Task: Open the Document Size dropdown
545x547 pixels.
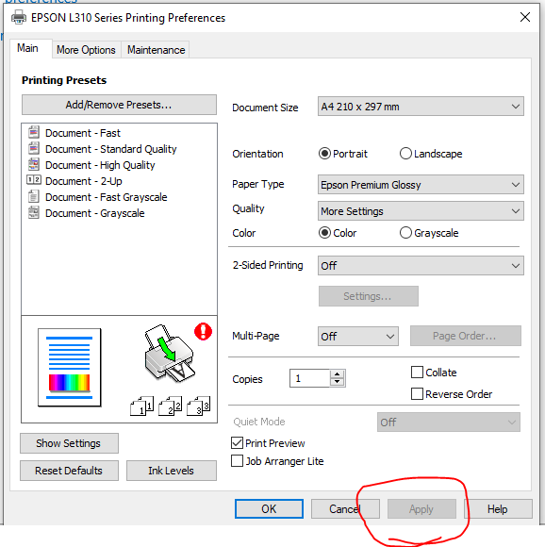Action: click(421, 107)
